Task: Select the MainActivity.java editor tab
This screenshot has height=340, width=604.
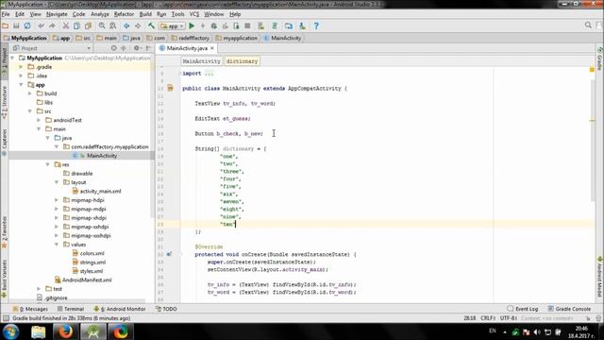Action: (187, 48)
